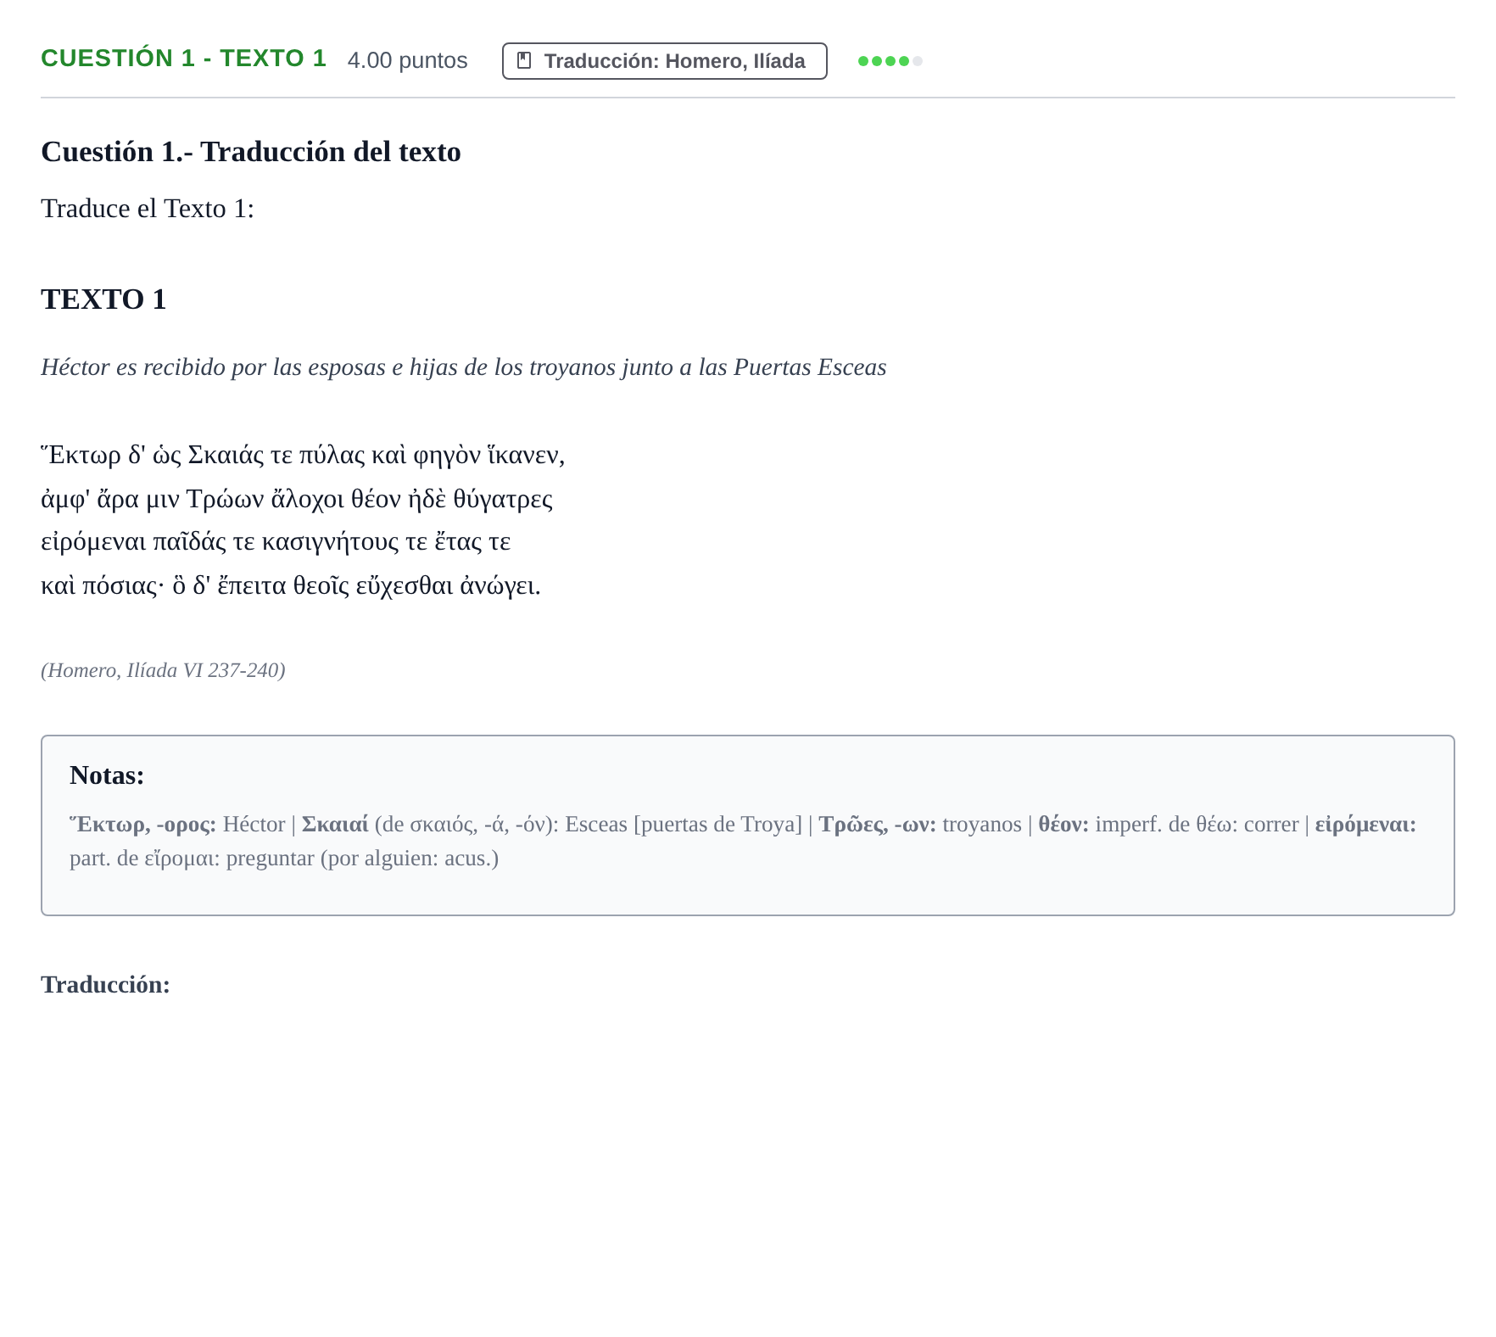Click the 'Cuestión 1.- Traducción del texto' heading
Viewport: 1496px width, 1337px height.
[250, 152]
